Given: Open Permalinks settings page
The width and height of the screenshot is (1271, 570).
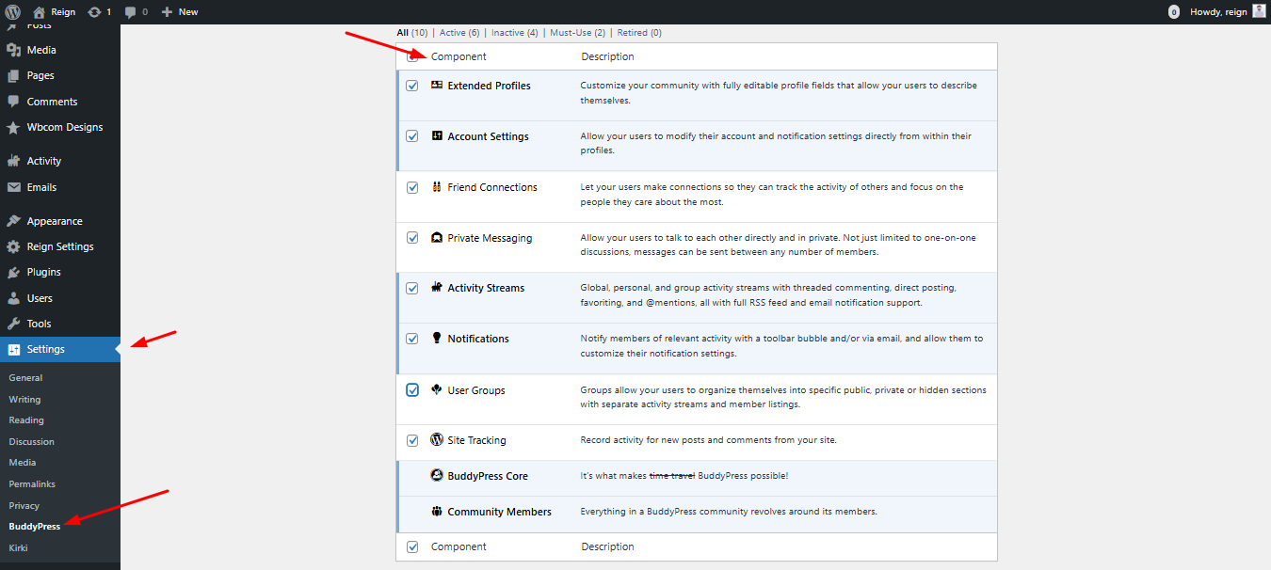Looking at the screenshot, I should (x=32, y=484).
